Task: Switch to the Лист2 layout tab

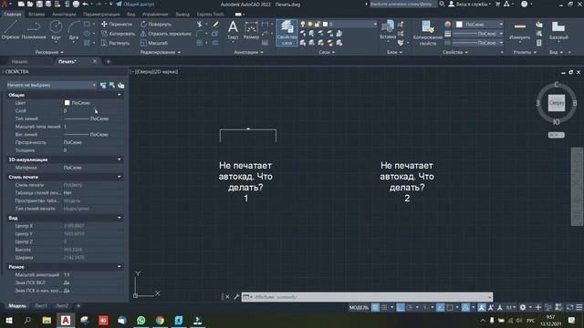Action: point(62,306)
